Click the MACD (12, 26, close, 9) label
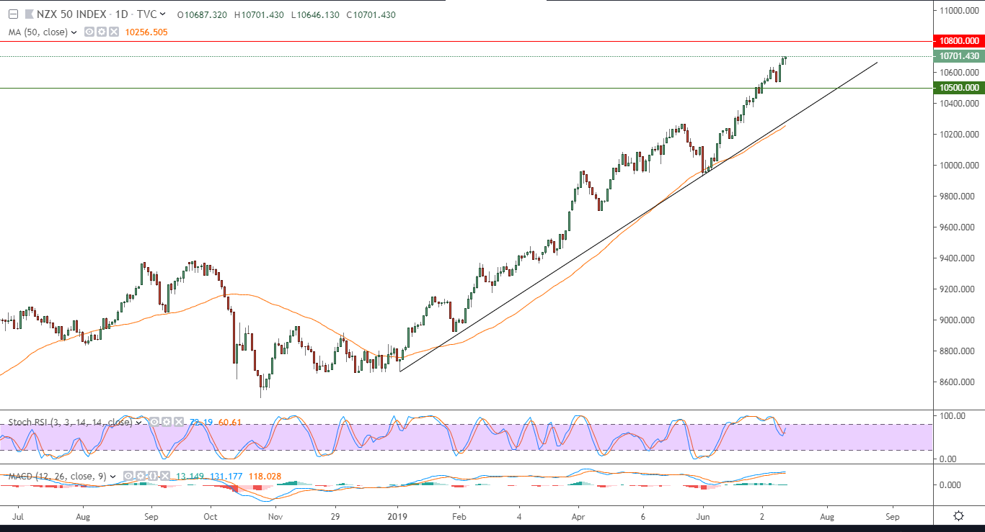This screenshot has width=985, height=532. [x=57, y=477]
